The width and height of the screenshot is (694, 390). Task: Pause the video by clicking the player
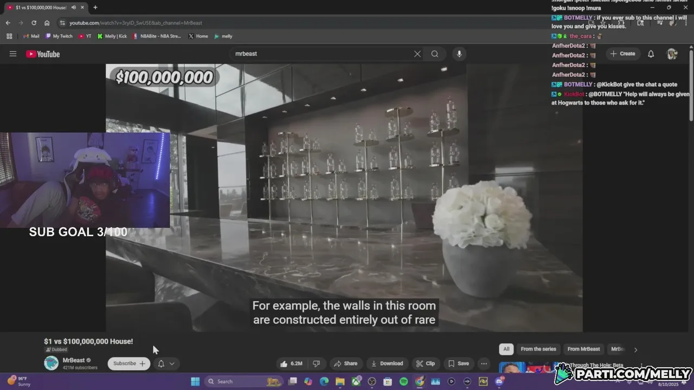[344, 198]
